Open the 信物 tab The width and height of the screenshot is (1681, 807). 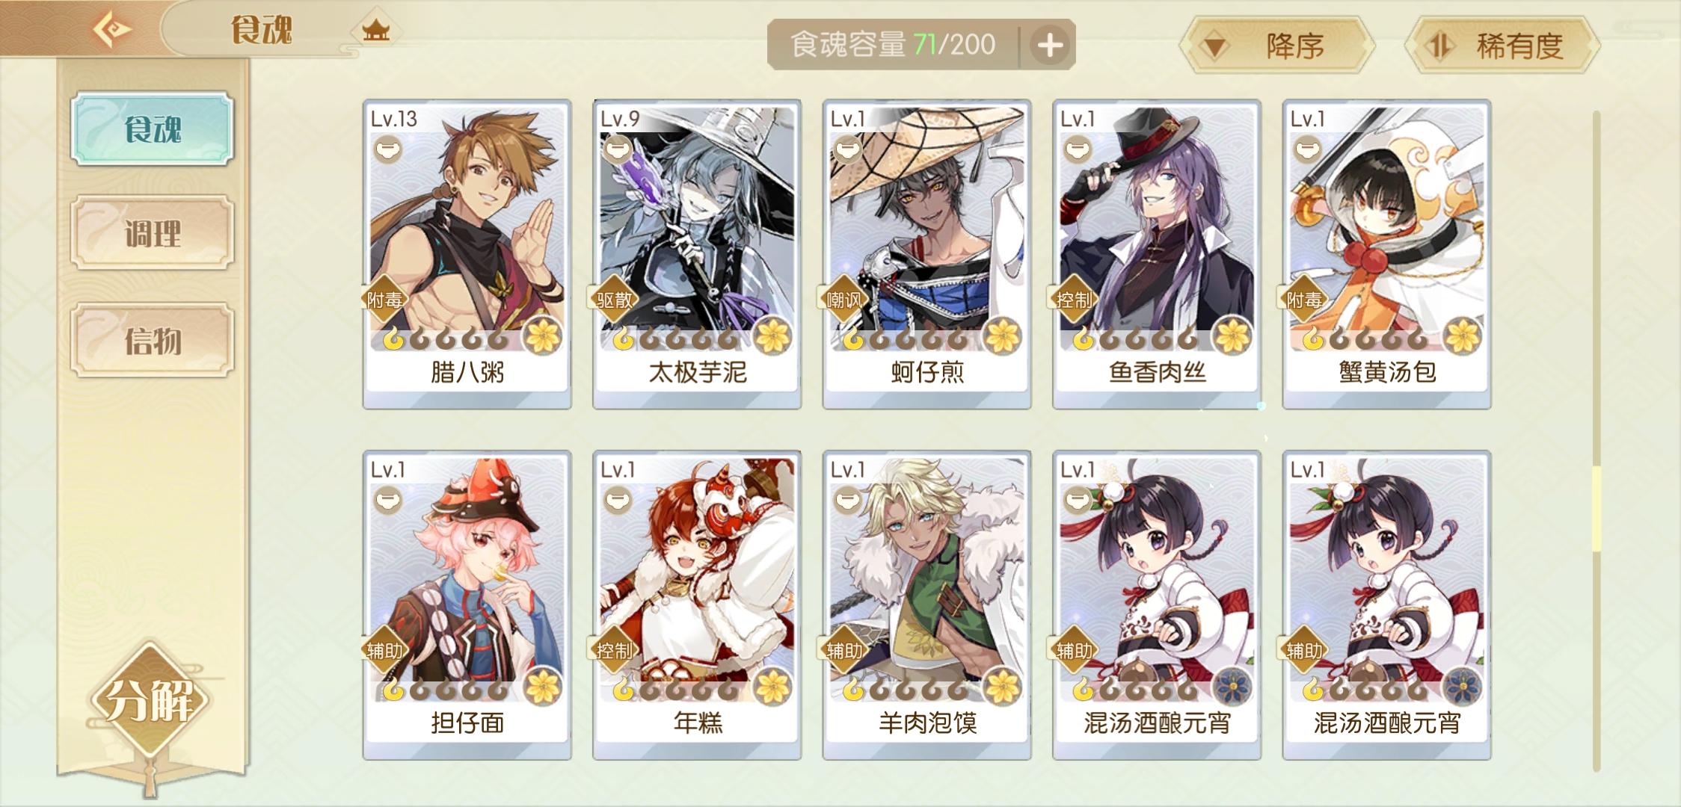(153, 341)
